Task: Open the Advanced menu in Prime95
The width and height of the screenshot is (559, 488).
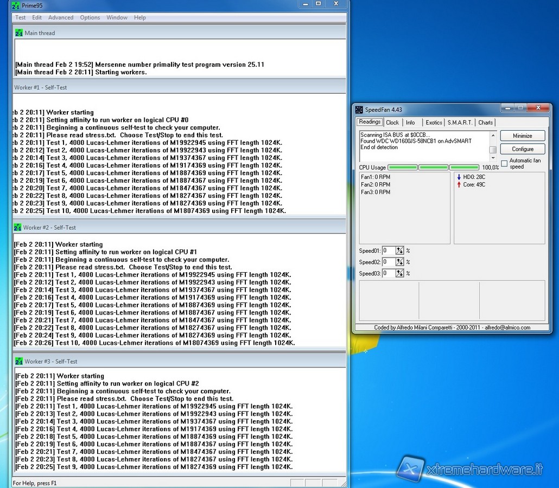Action: point(61,17)
